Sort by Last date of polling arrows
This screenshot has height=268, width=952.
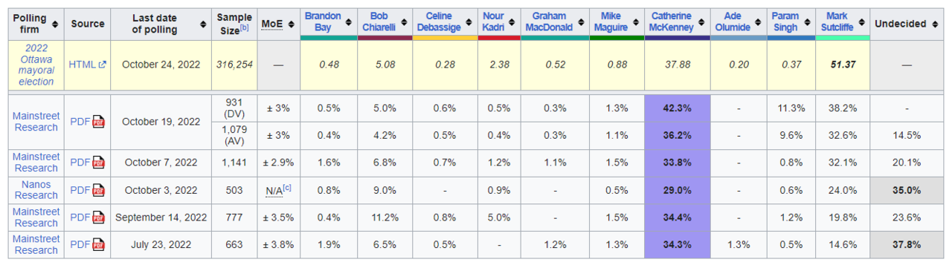pos(204,24)
